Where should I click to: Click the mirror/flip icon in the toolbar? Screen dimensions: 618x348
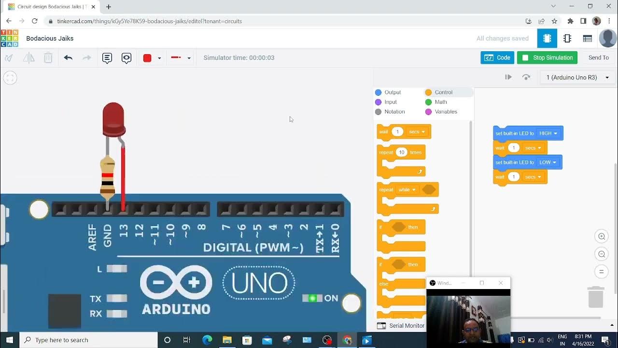point(29,58)
